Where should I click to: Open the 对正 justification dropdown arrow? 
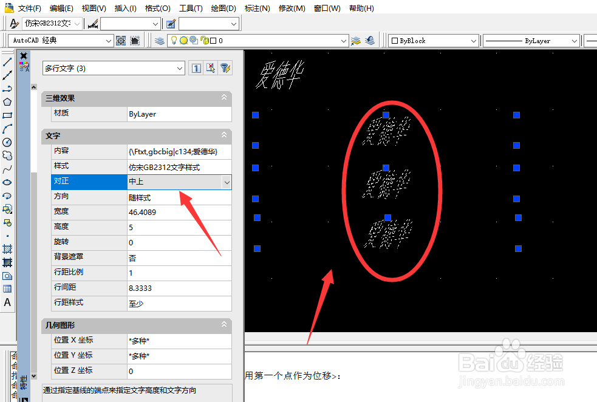tap(227, 182)
